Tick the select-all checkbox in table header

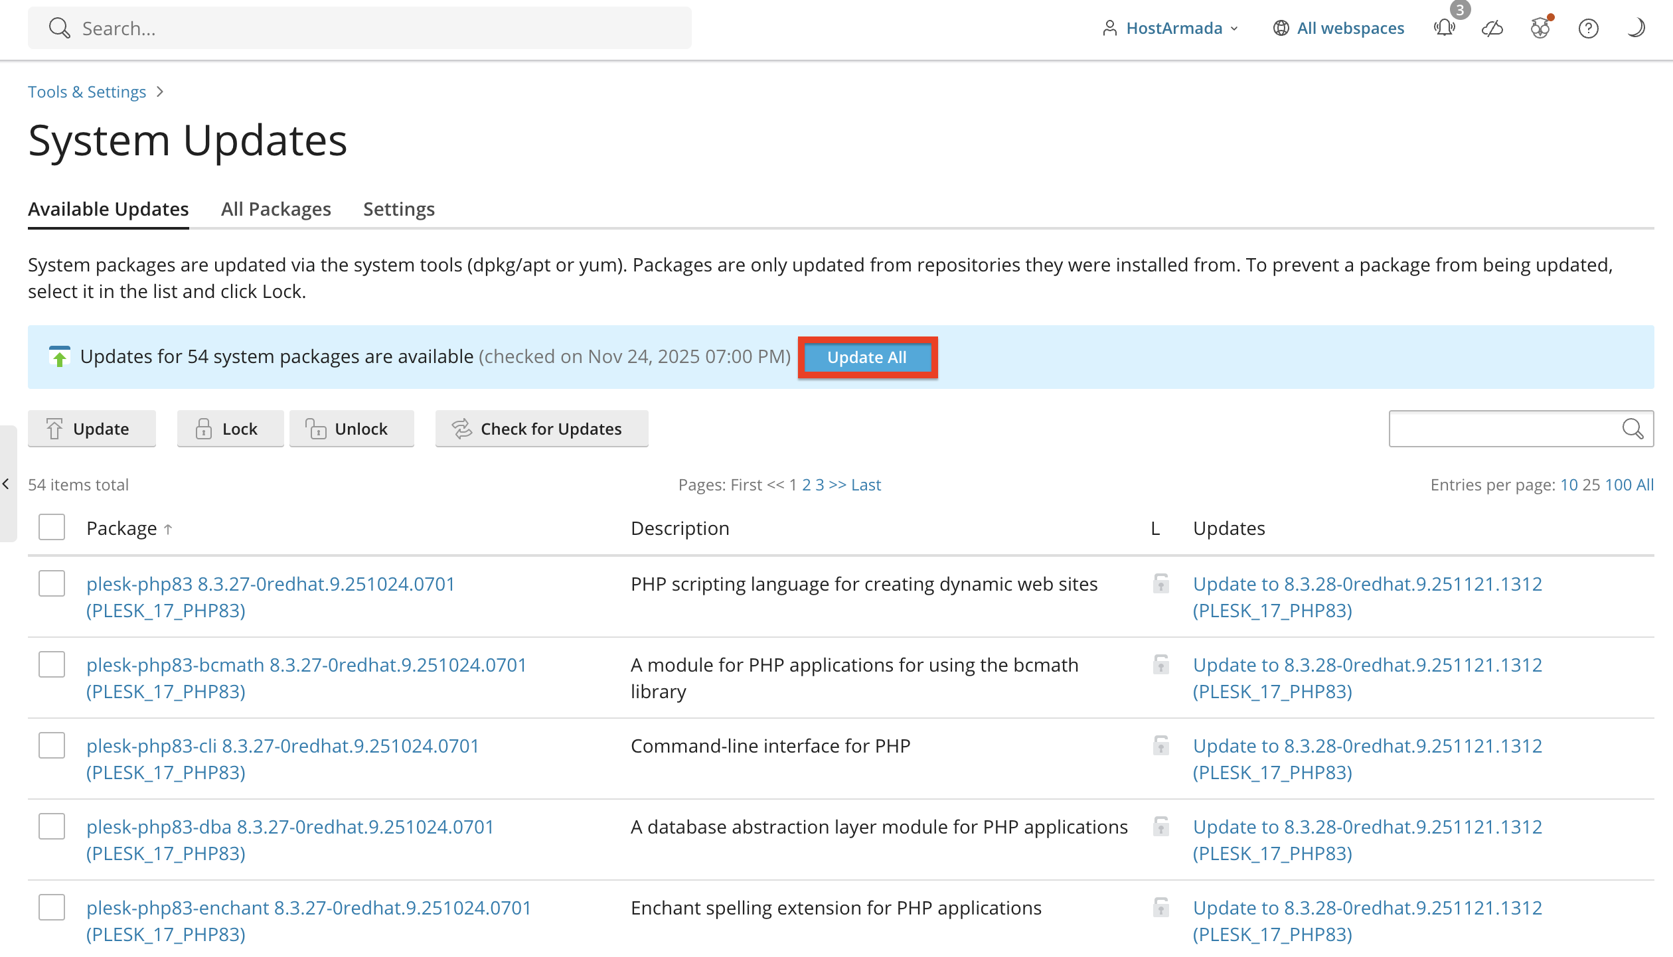(52, 527)
